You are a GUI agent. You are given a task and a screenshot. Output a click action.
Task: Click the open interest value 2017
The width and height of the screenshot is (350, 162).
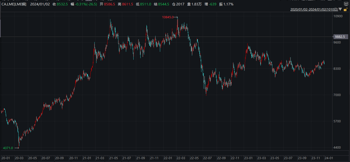point(180,4)
